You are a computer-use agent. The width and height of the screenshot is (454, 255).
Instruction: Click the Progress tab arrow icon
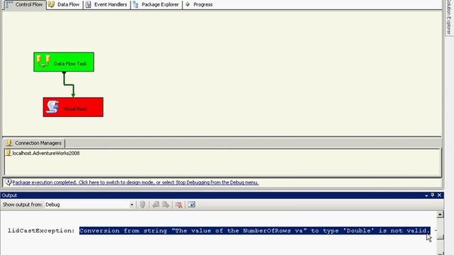187,4
